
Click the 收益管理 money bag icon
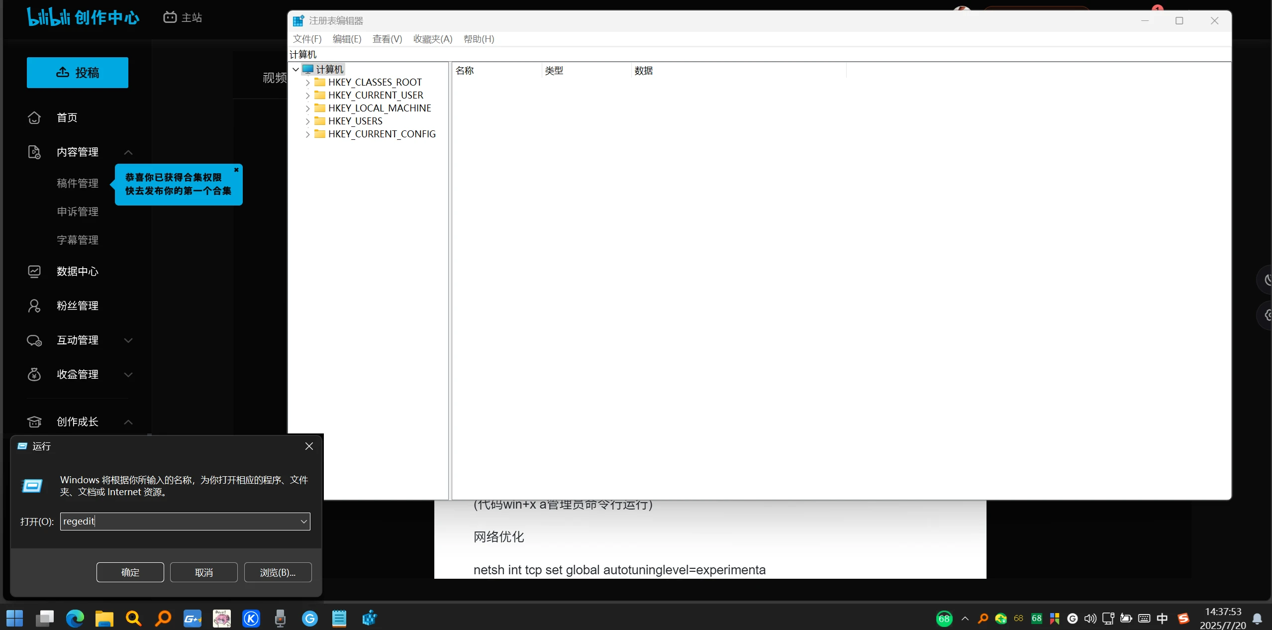(x=34, y=374)
